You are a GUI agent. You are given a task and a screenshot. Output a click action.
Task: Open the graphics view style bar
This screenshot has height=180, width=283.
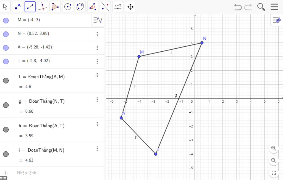[x=277, y=20]
